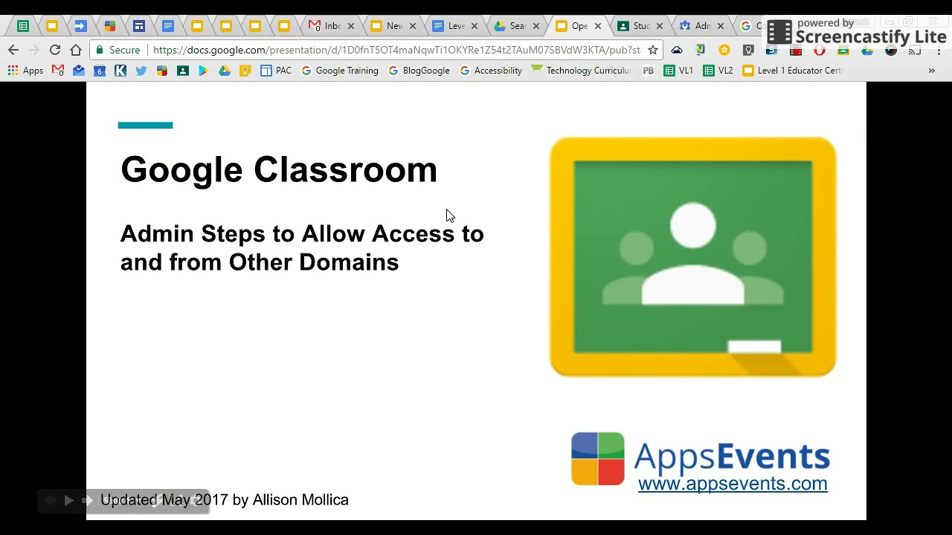952x535 pixels.
Task: Open the Google Keep lightbulb bookmark
Action: 245,71
